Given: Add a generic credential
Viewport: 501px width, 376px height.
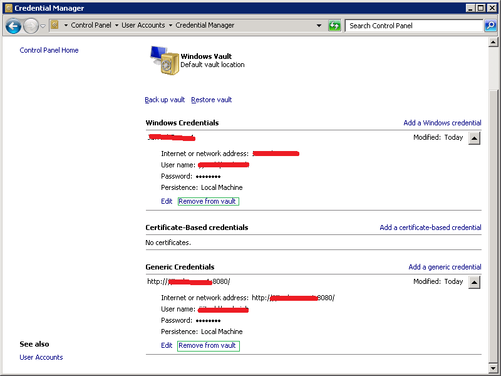Looking at the screenshot, I should [445, 267].
